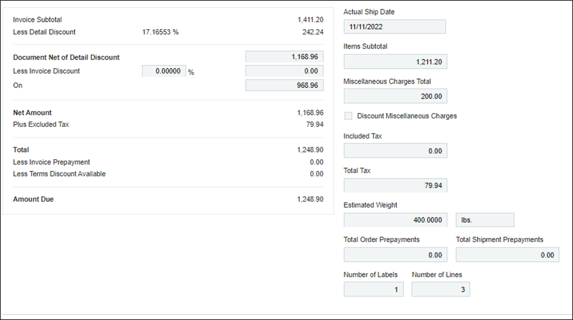Click the Document Net of Detail Discount field

[x=284, y=57]
